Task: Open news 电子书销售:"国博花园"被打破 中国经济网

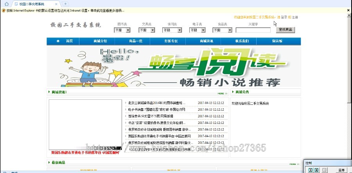Action: 156,109
